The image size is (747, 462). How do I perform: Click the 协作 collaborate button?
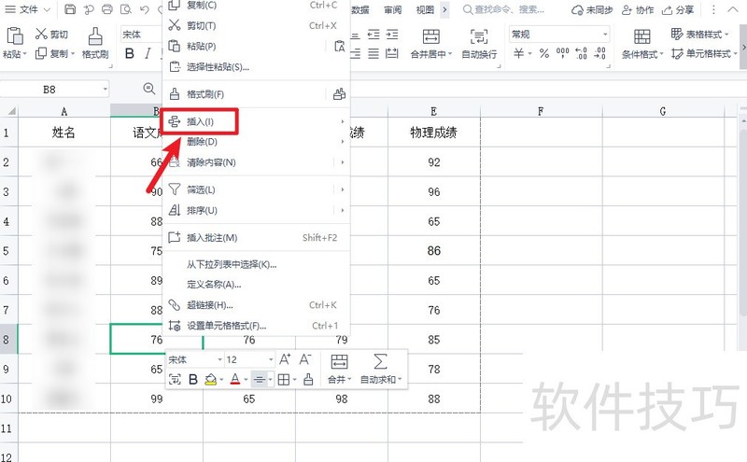[638, 9]
